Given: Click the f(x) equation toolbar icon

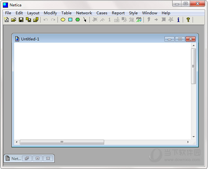Looking at the screenshot, I should [x=139, y=20].
